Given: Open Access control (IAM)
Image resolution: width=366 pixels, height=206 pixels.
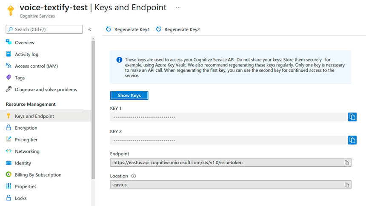Looking at the screenshot, I should point(36,66).
